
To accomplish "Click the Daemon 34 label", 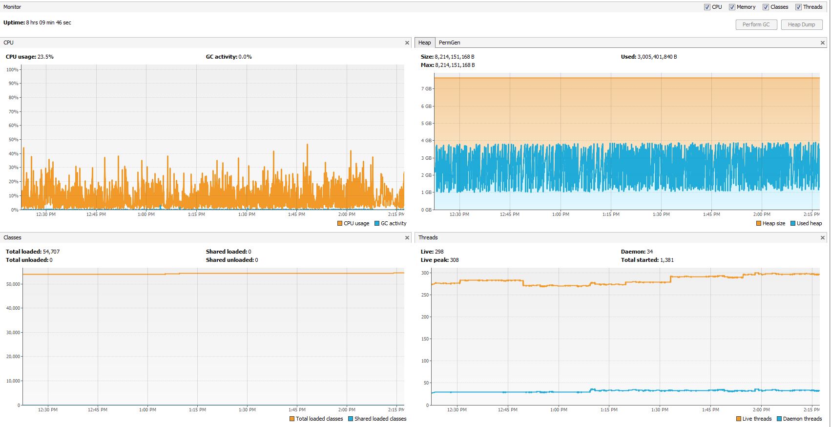I will pos(637,252).
